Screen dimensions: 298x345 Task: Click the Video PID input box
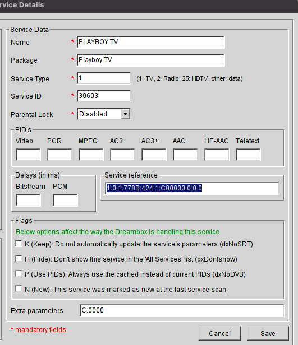tap(28, 155)
